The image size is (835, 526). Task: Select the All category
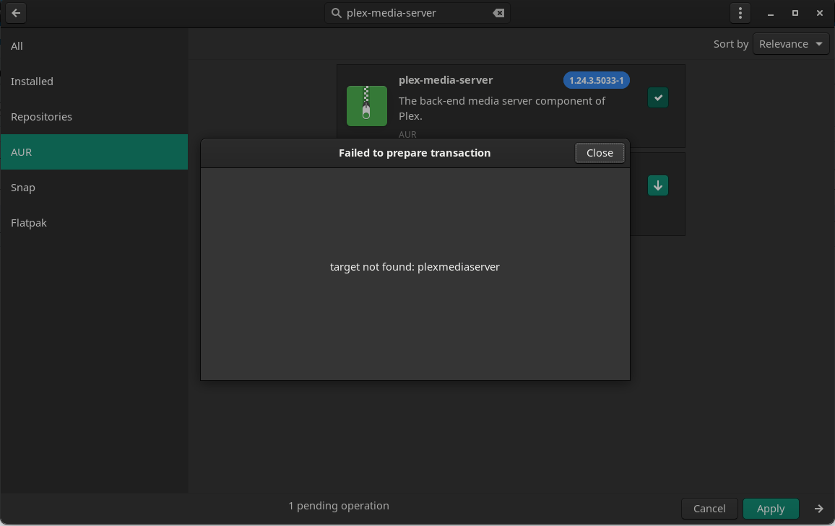coord(17,46)
